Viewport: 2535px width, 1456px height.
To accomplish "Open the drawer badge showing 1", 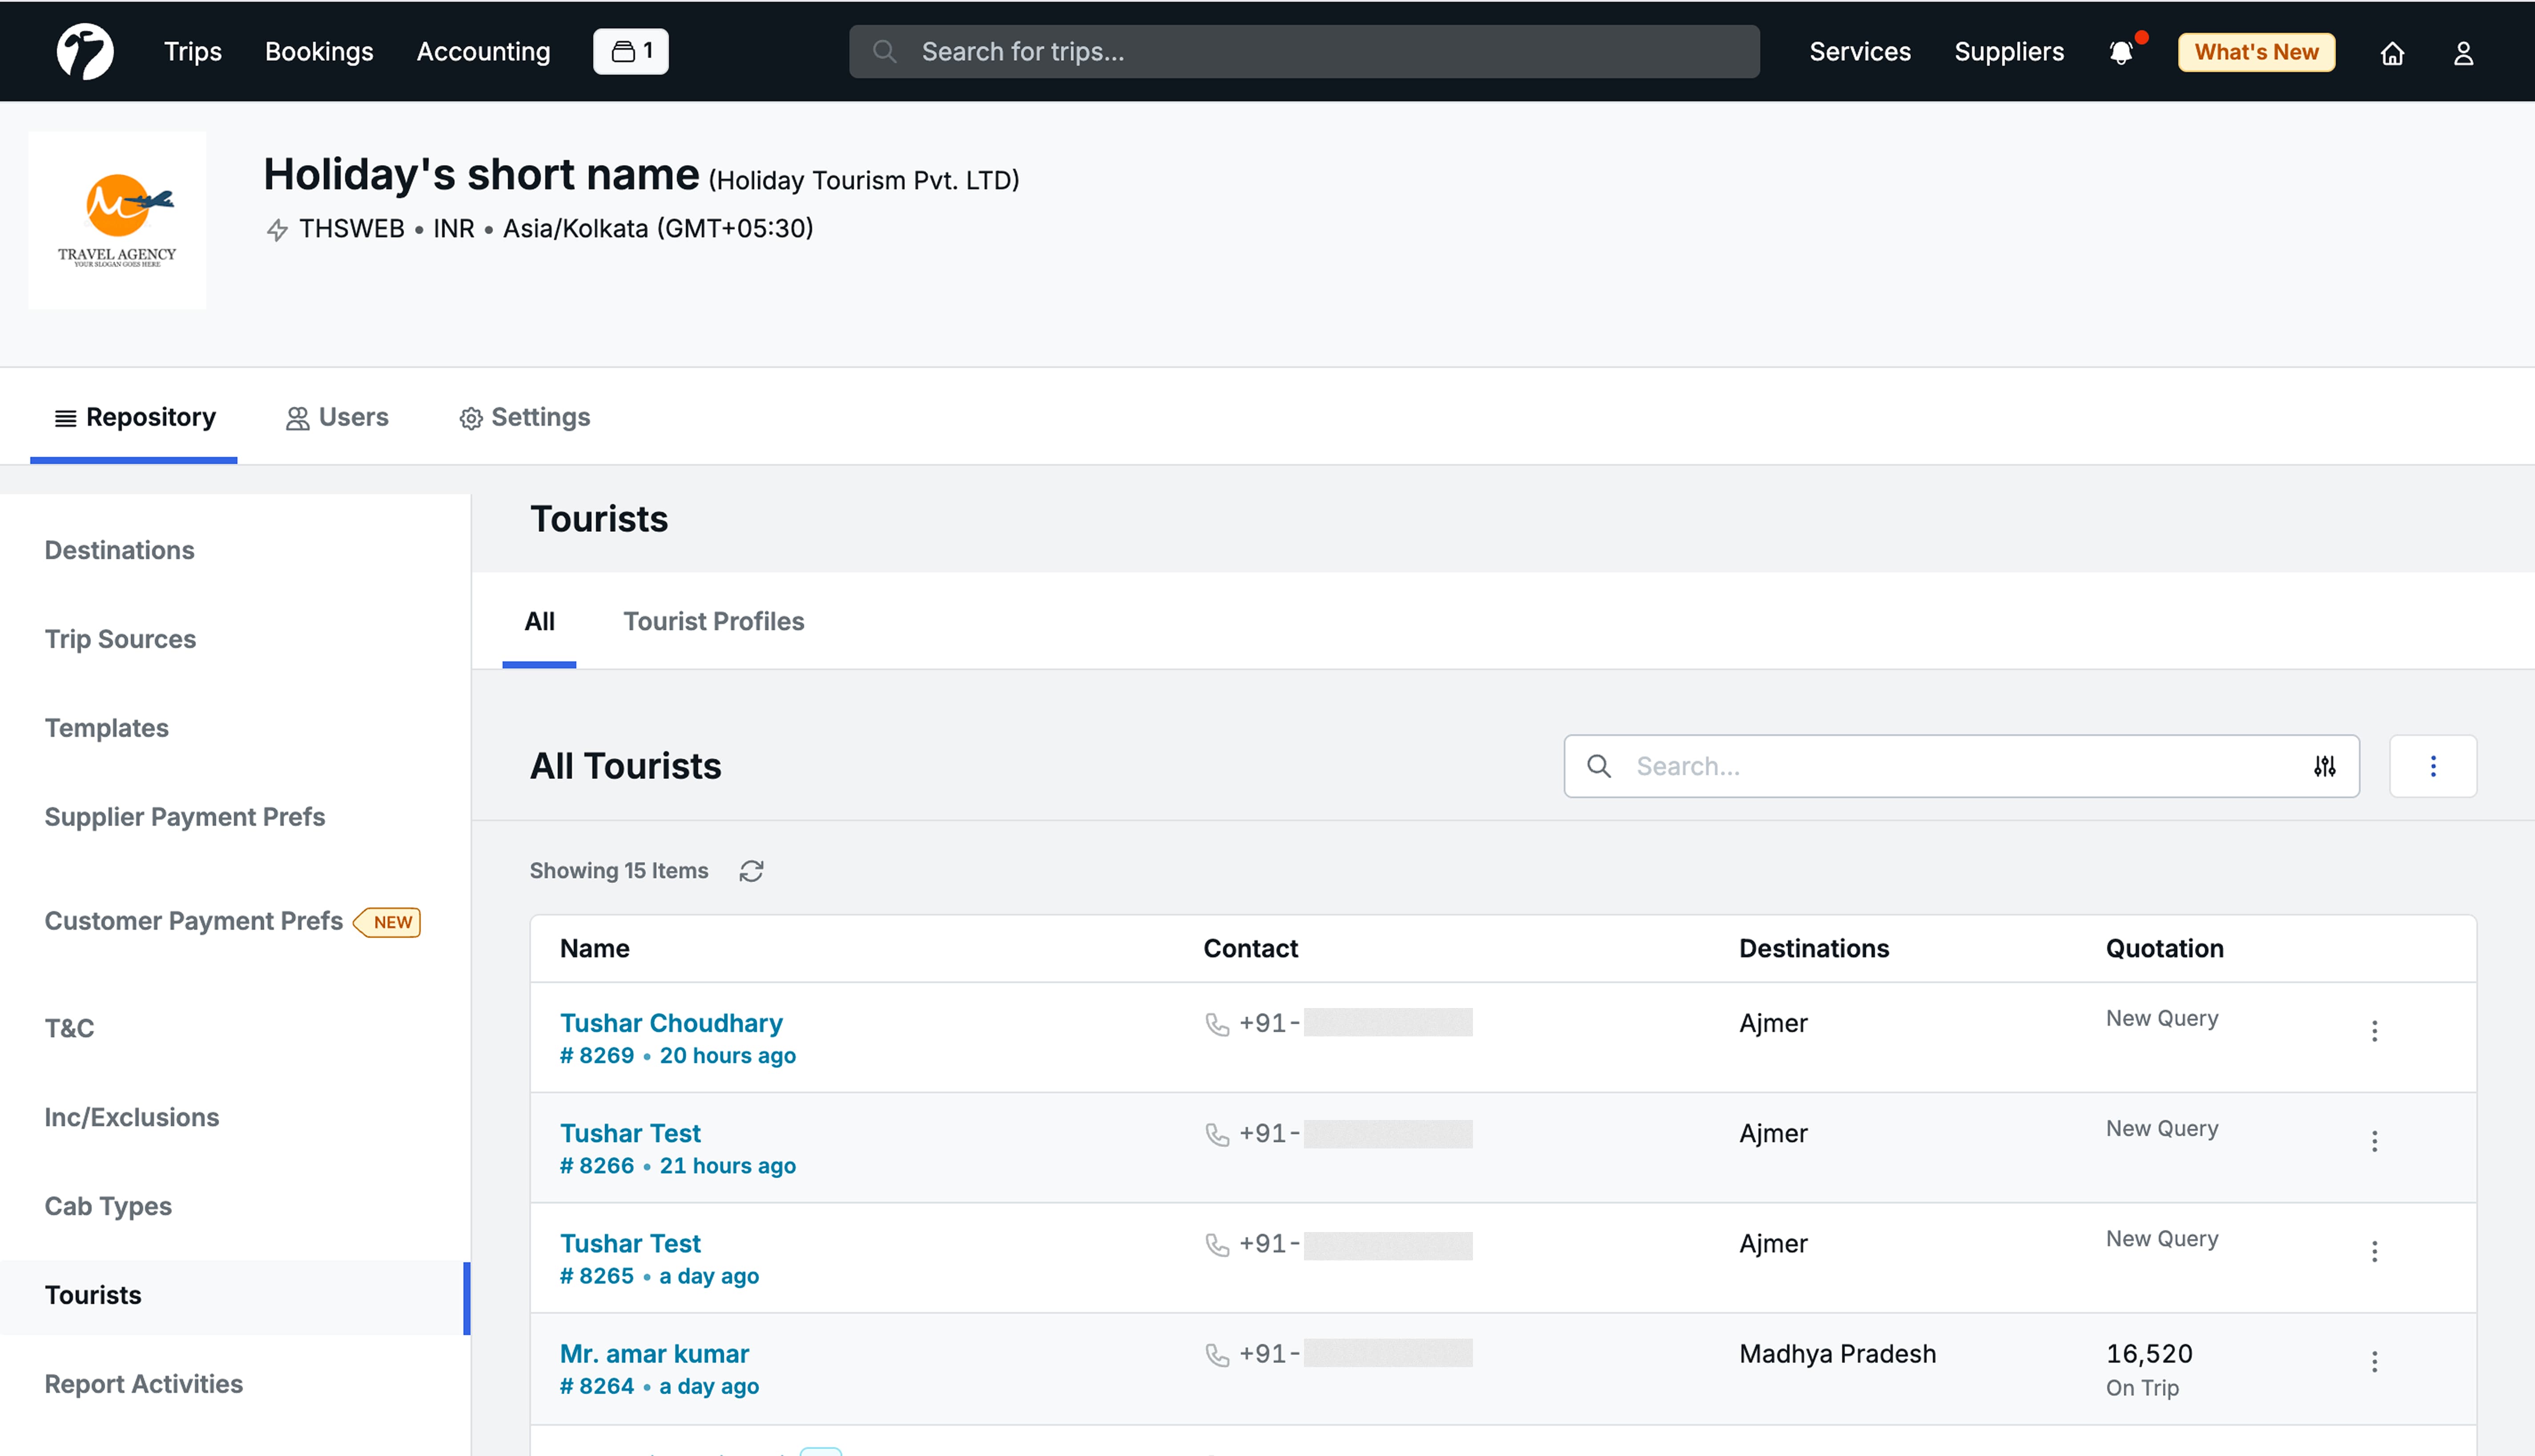I will coord(630,51).
